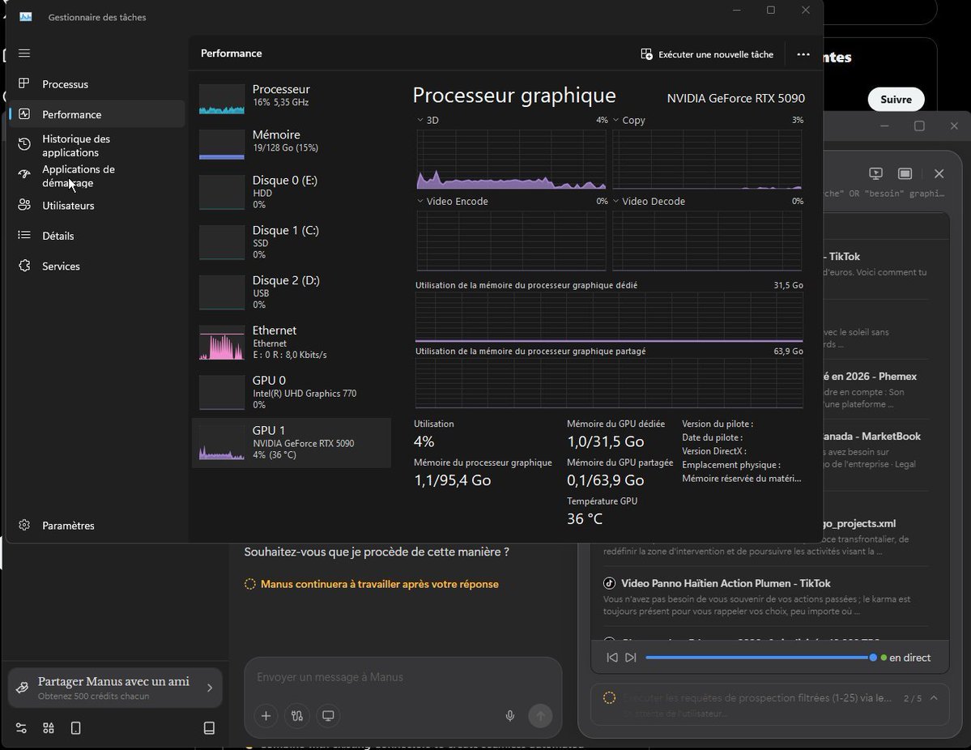
Task: Select the Mémoire performance entry
Action: click(x=292, y=143)
